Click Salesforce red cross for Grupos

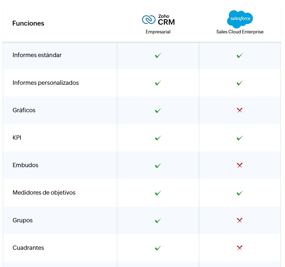click(x=239, y=220)
